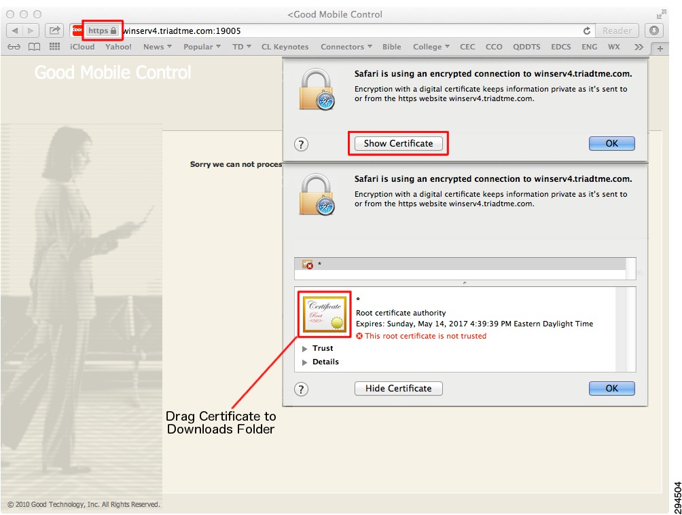Open the CEC bookmark
682x515 pixels.
(467, 47)
